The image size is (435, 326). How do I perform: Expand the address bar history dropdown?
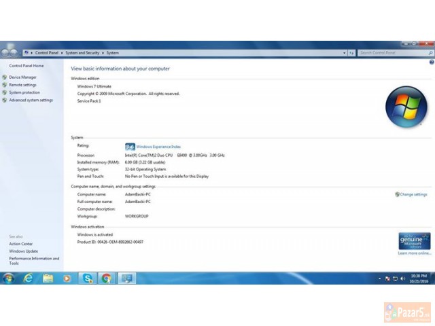[344, 52]
